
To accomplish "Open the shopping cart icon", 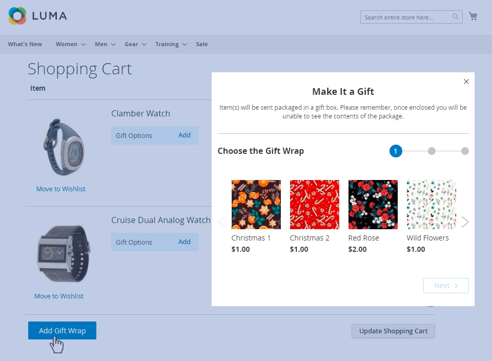I will tap(473, 16).
